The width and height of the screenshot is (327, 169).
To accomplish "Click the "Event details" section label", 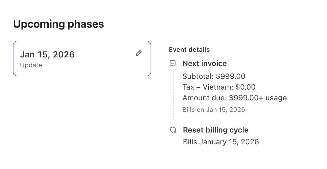I will click(x=189, y=50).
